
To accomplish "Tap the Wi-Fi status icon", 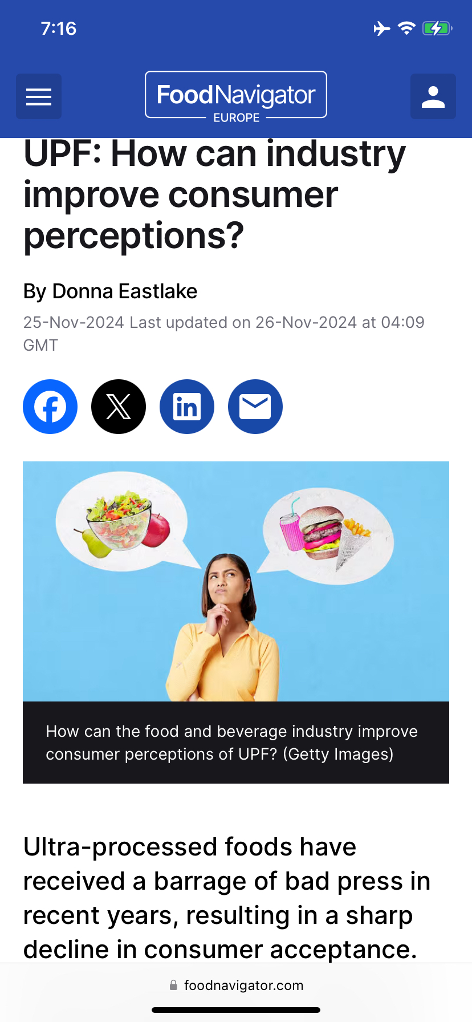I will 406,28.
